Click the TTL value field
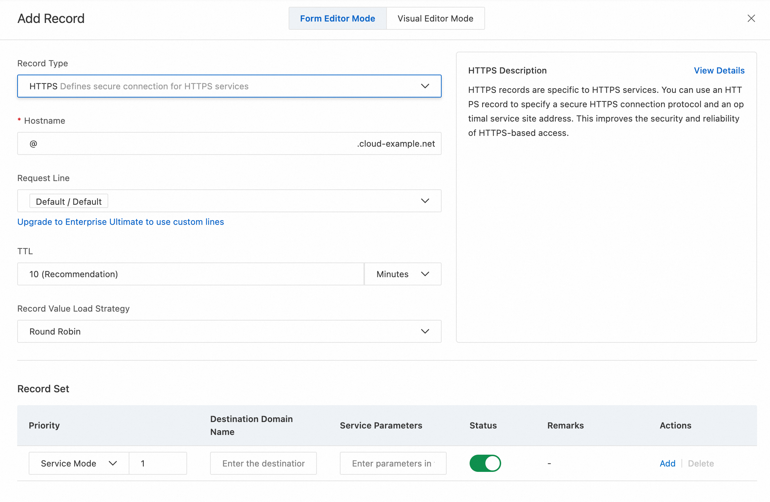The width and height of the screenshot is (770, 502). click(190, 274)
